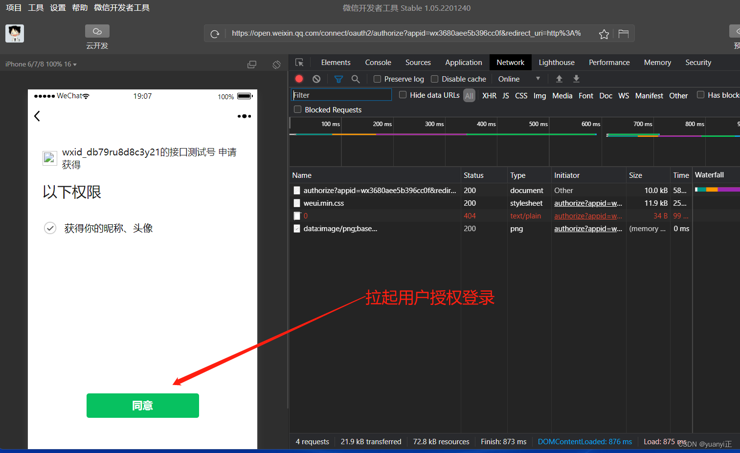Tick the Has blocked cookies checkbox
The height and width of the screenshot is (453, 740).
(700, 95)
